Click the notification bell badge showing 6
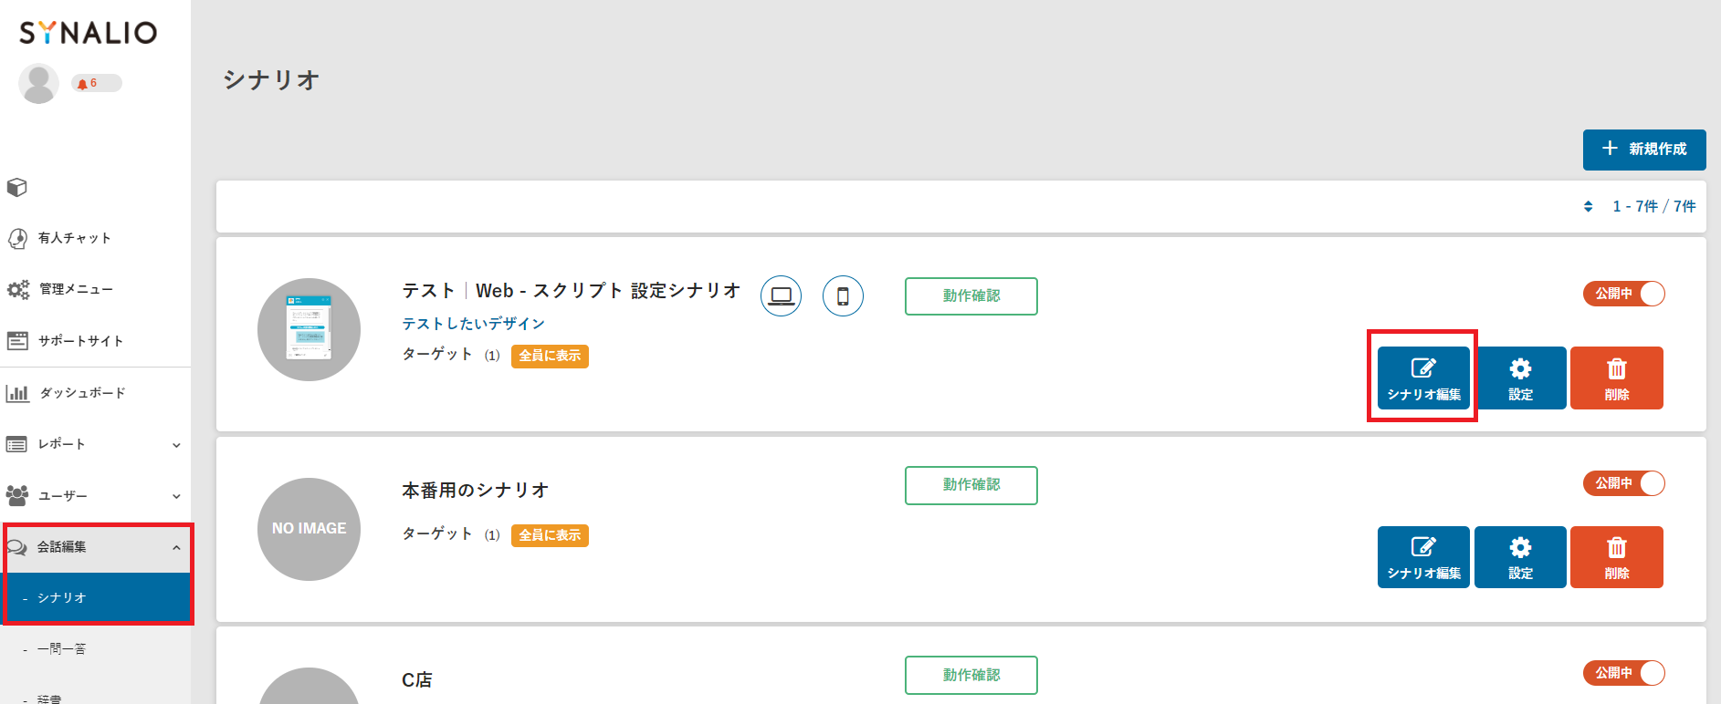Screen dimensions: 1721x704 [x=96, y=83]
